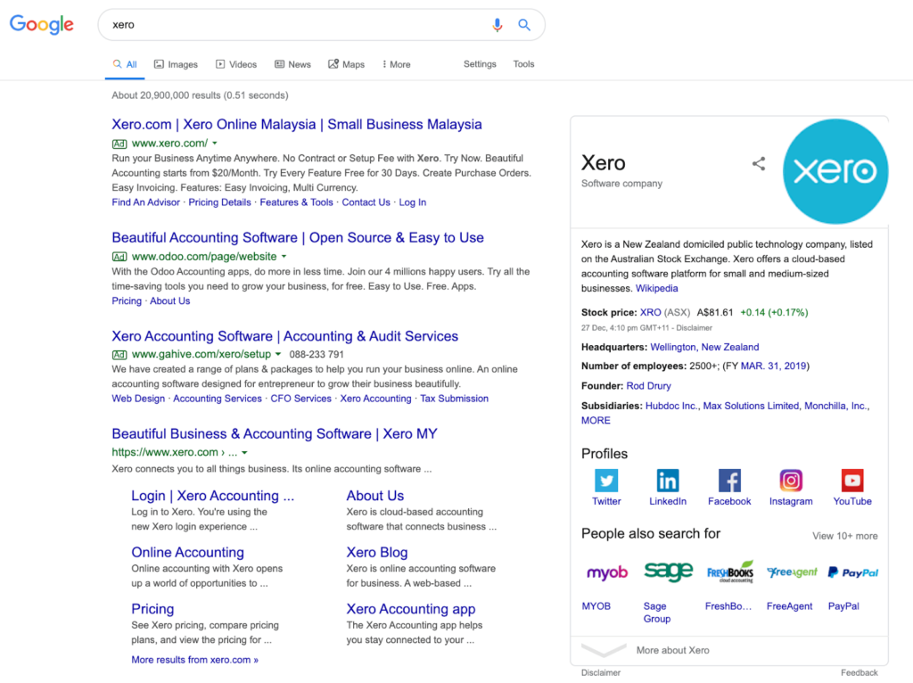Image resolution: width=913 pixels, height=683 pixels.
Task: Click Web Design sitelink
Action: tap(138, 399)
